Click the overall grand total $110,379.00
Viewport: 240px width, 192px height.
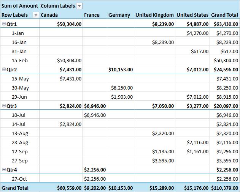pos(224,188)
